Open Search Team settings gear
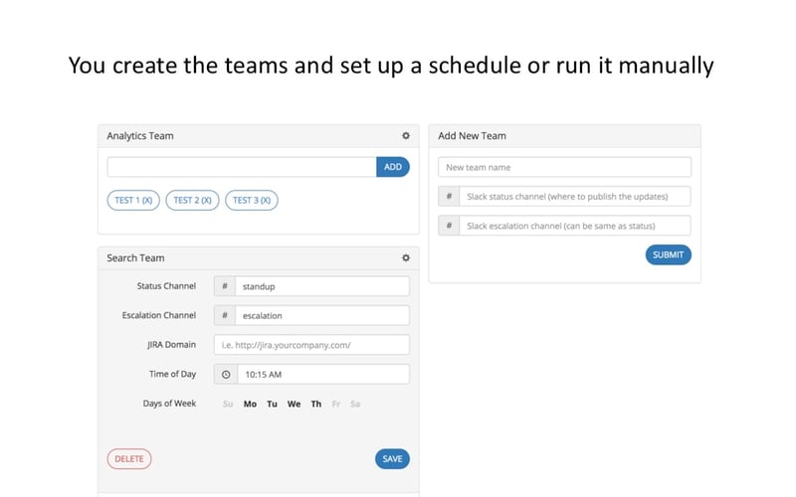 [x=405, y=258]
